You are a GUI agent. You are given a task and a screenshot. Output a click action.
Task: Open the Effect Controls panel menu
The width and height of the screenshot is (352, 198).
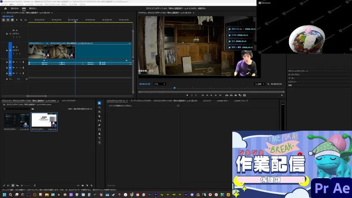click(127, 101)
